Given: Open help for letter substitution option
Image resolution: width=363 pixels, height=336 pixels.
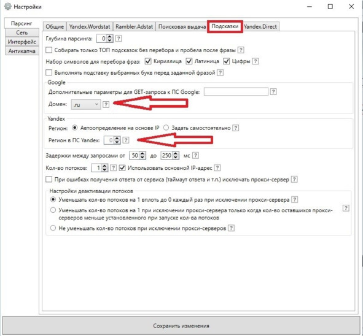Looking at the screenshot, I should [x=221, y=72].
